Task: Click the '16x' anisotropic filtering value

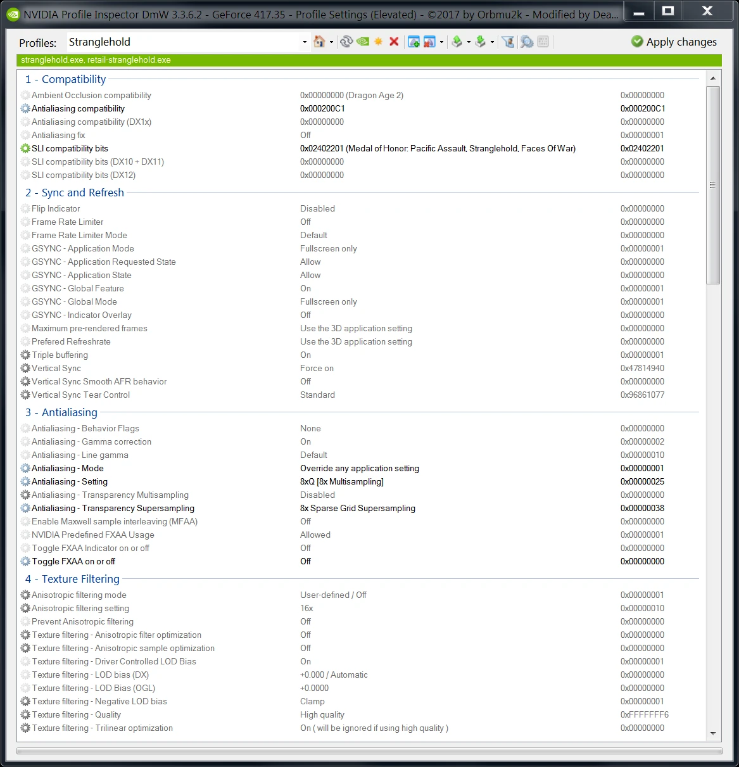Action: click(306, 608)
